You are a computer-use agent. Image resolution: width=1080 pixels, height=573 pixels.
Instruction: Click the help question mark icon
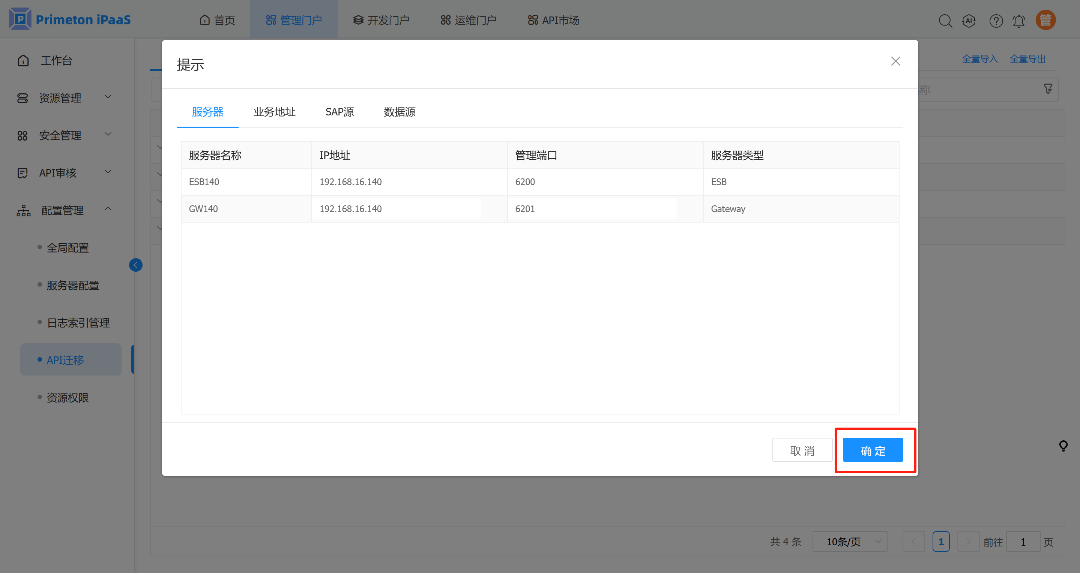coord(996,21)
